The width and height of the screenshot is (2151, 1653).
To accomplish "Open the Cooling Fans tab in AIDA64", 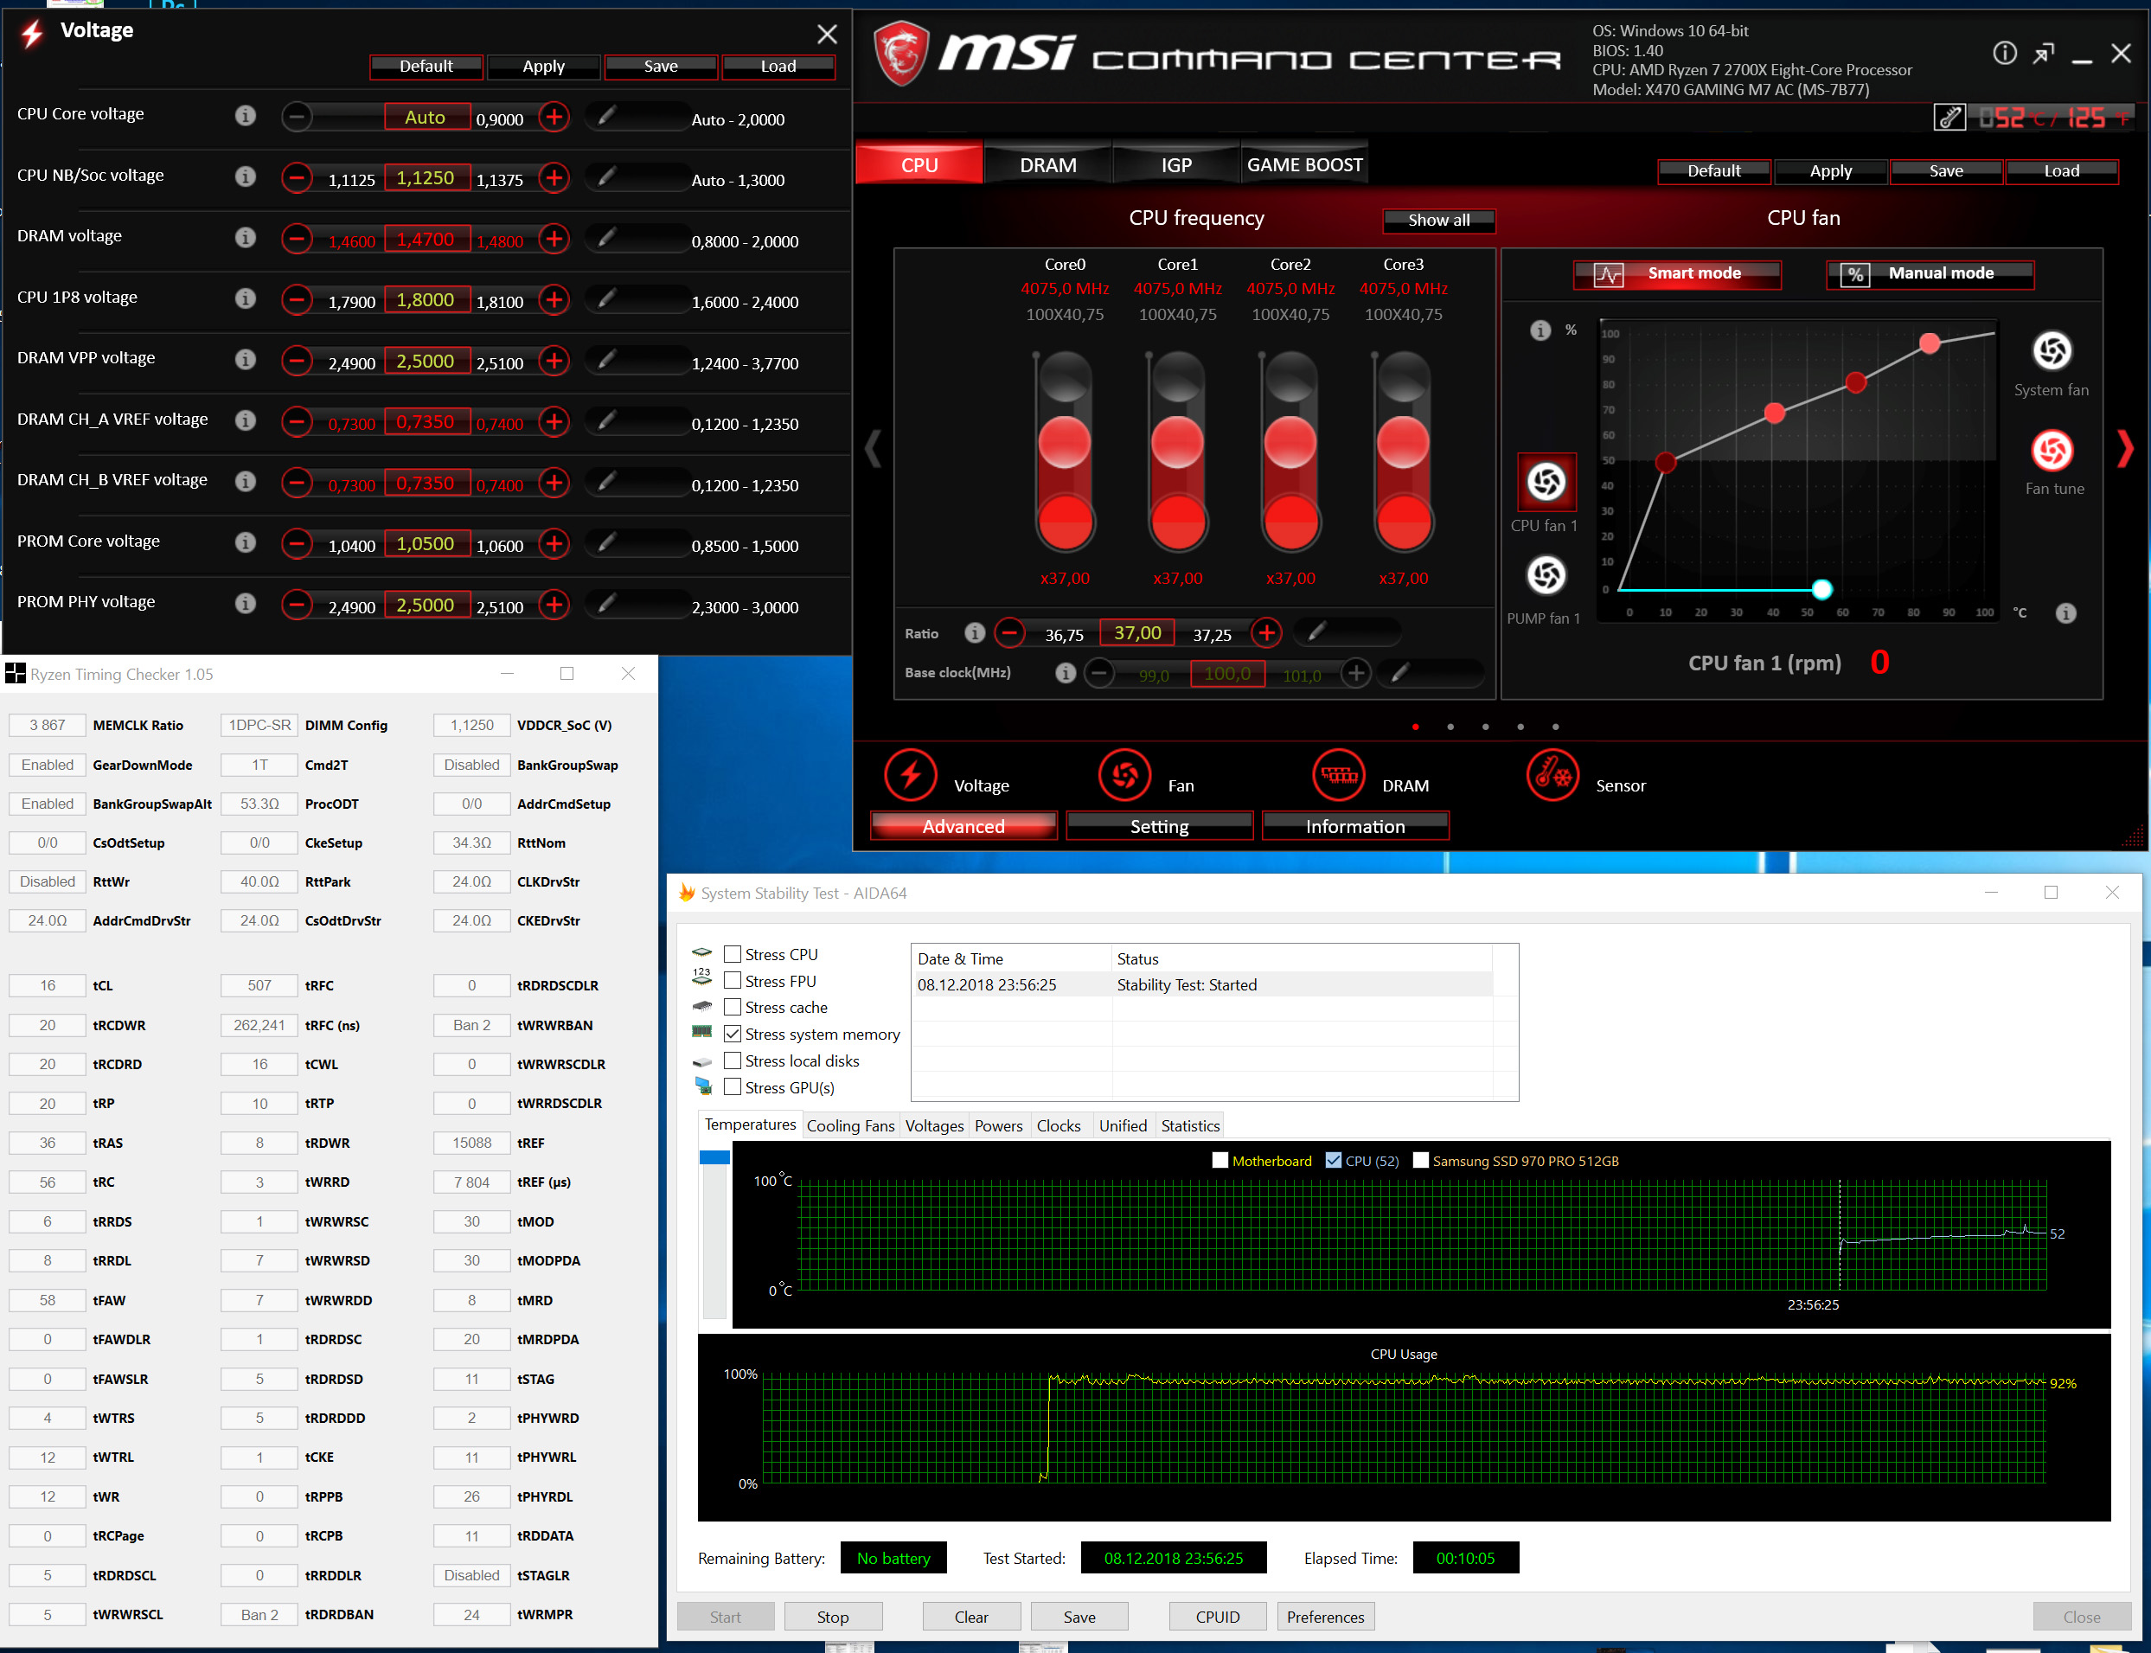I will click(850, 1125).
